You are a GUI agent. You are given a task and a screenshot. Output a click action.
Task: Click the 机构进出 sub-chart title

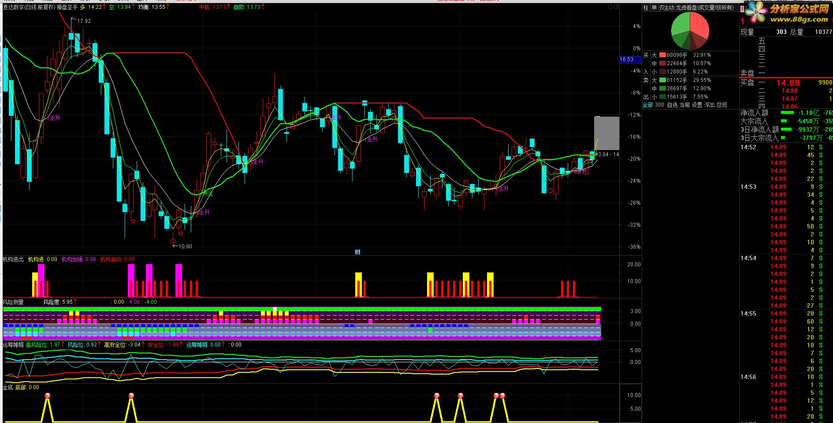click(x=13, y=259)
